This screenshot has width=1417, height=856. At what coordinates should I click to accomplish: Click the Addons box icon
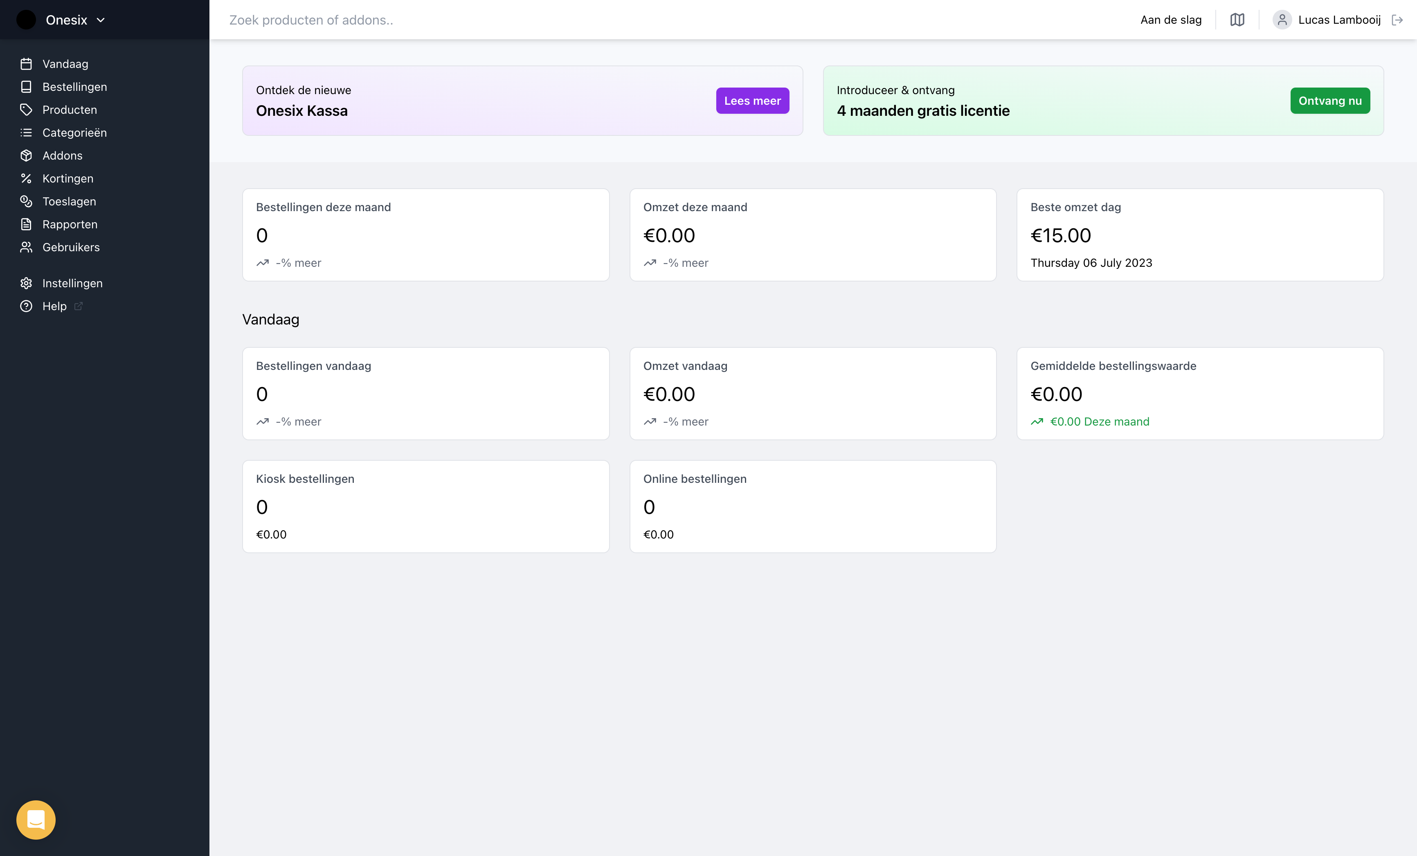tap(26, 156)
